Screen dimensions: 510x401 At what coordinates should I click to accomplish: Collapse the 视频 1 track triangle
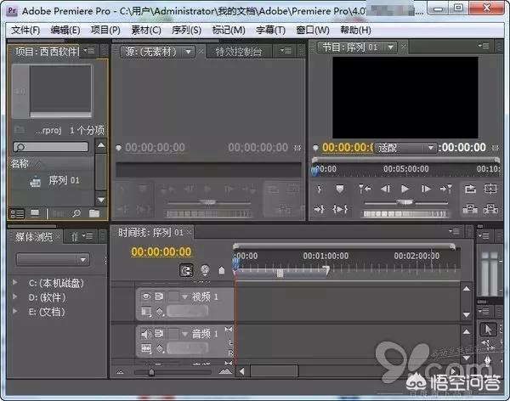tap(184, 297)
